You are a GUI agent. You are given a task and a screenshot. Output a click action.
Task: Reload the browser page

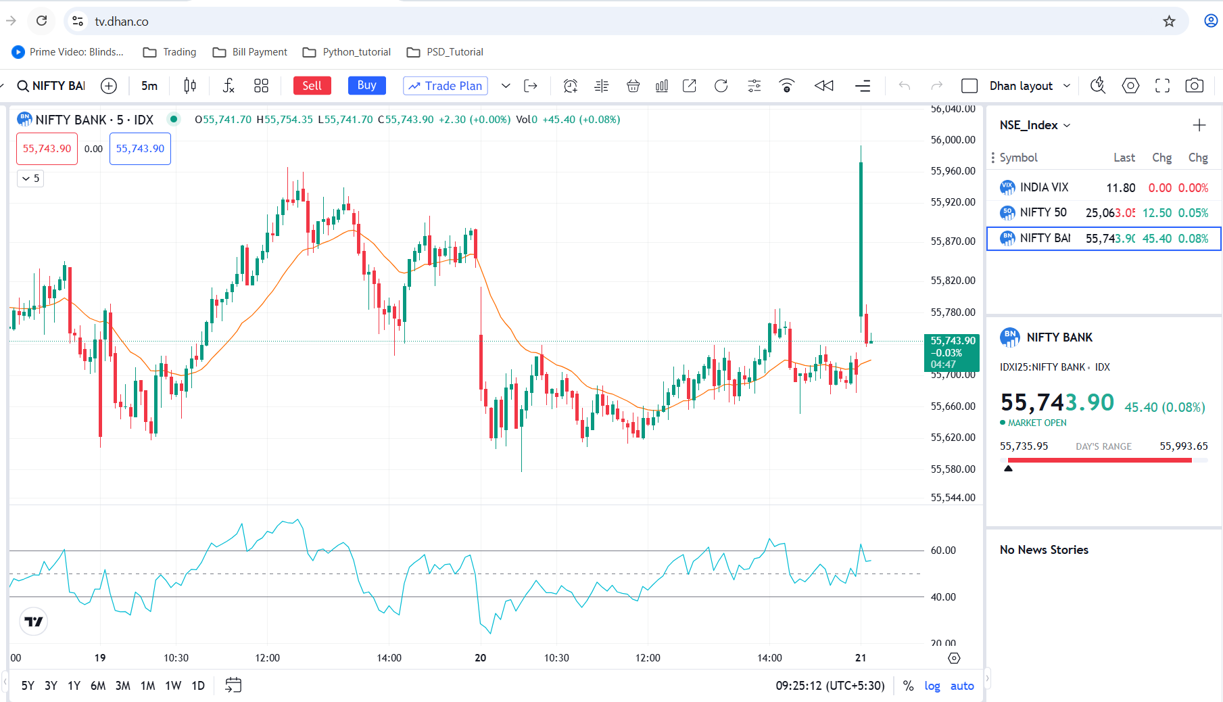click(42, 21)
